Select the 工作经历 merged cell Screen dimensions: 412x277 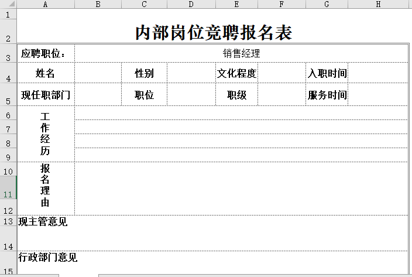[46, 134]
